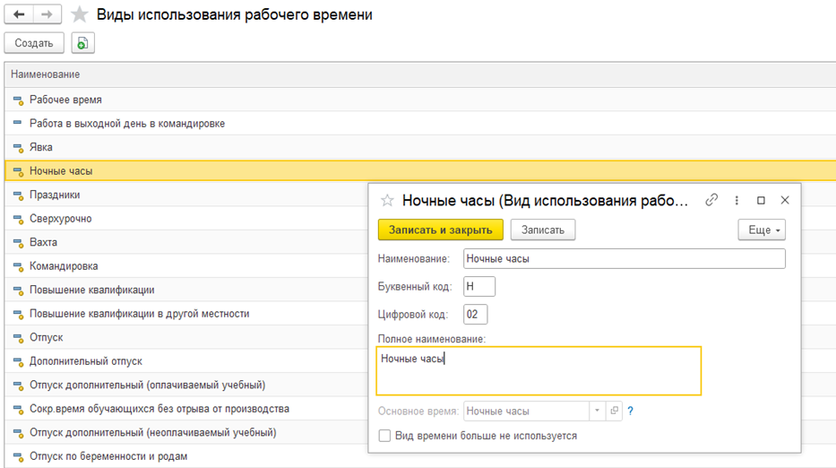Select Отпуск дополнительный (оплачиваемый учебный) row

pos(186,385)
